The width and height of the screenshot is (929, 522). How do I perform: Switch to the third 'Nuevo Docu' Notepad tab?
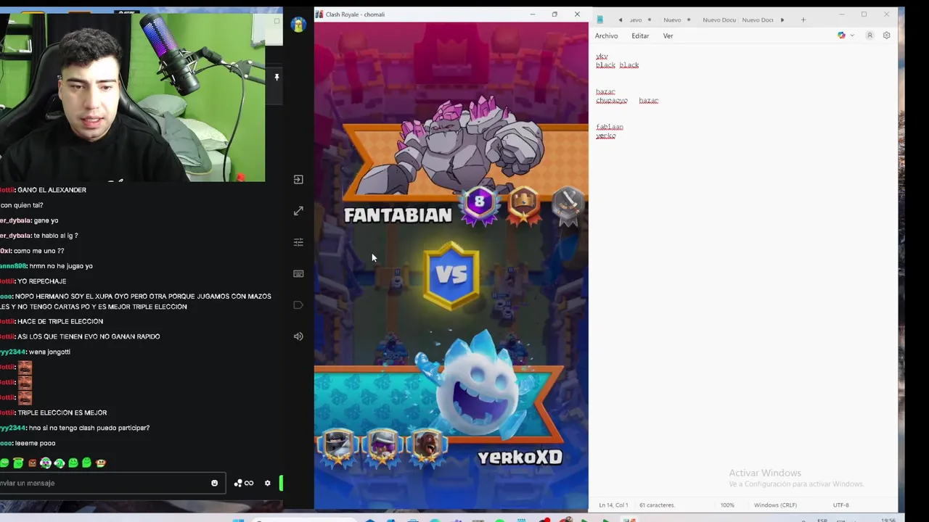pos(719,20)
